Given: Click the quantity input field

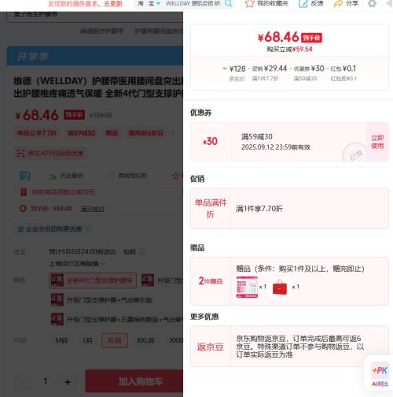Looking at the screenshot, I should click(46, 381).
